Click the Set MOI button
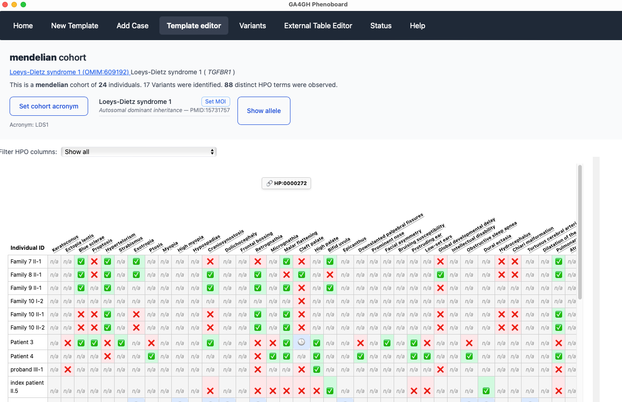Viewport: 622px width, 402px height. click(x=216, y=101)
